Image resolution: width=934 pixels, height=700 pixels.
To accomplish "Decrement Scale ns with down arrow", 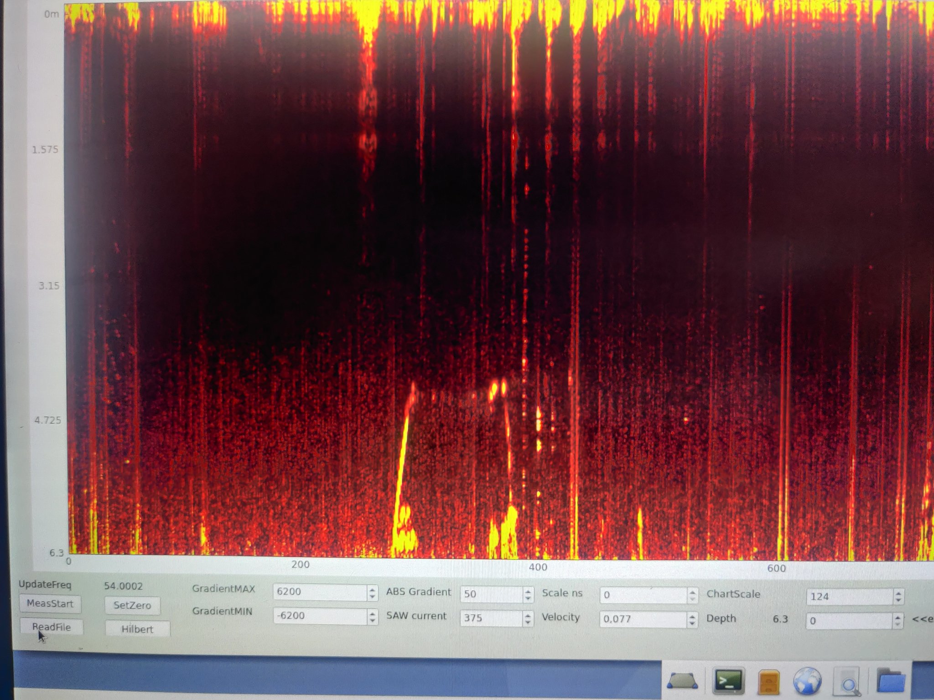I will click(692, 599).
